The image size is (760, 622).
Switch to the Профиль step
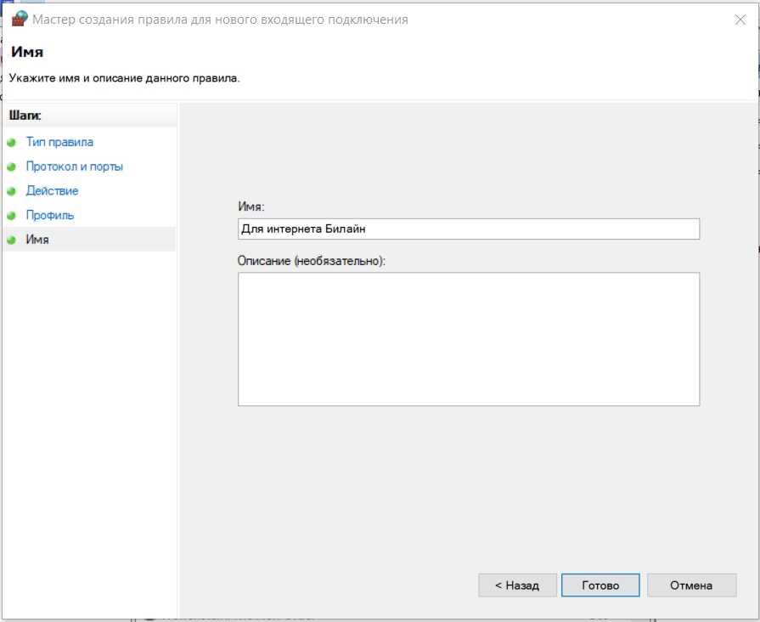pyautogui.click(x=50, y=215)
